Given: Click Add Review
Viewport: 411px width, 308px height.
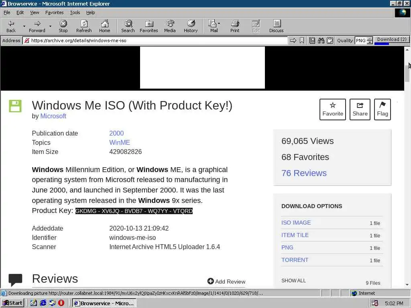Looking at the screenshot, I should point(226,281).
